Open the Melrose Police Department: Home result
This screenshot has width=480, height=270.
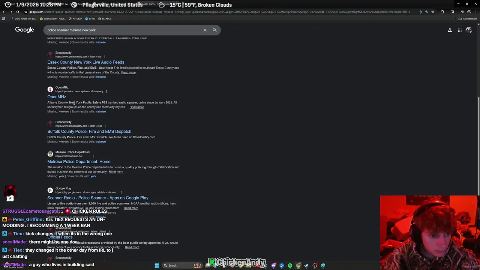[79, 162]
